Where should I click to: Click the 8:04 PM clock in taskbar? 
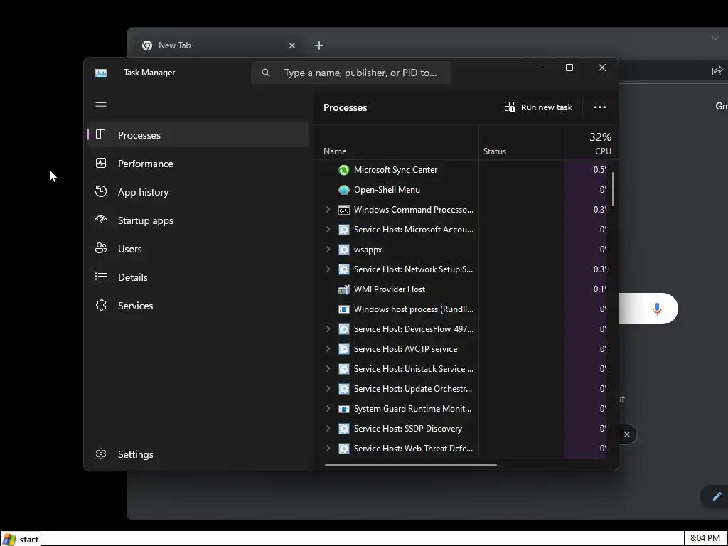click(x=705, y=539)
